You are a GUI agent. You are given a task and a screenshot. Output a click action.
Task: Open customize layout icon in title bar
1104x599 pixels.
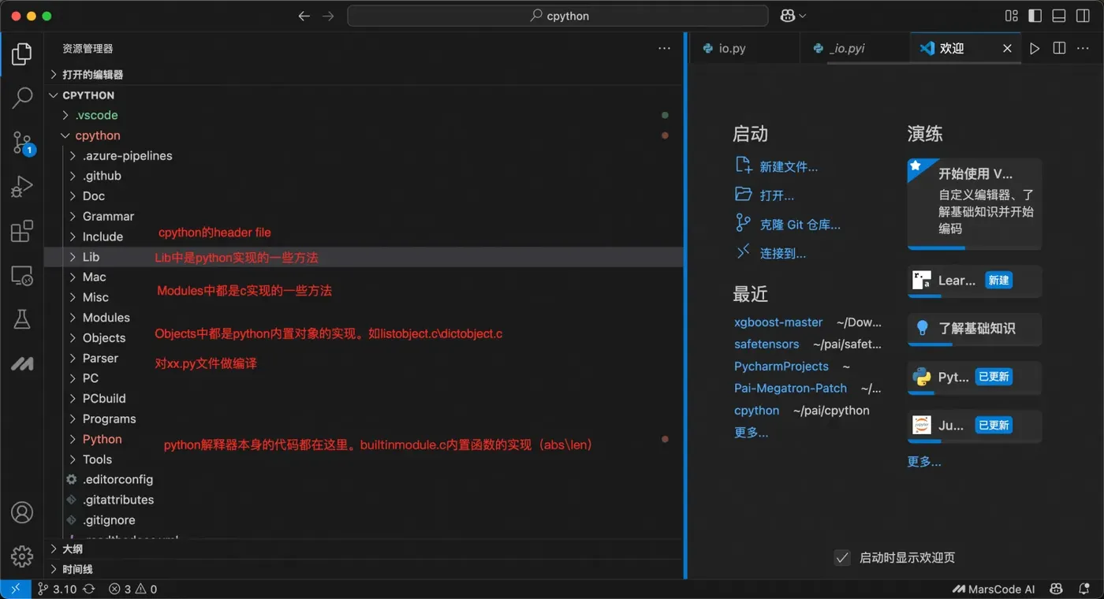(1011, 16)
